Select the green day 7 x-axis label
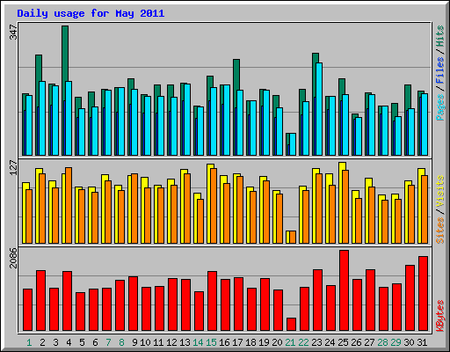Image resolution: width=450 pixels, height=352 pixels. point(108,342)
